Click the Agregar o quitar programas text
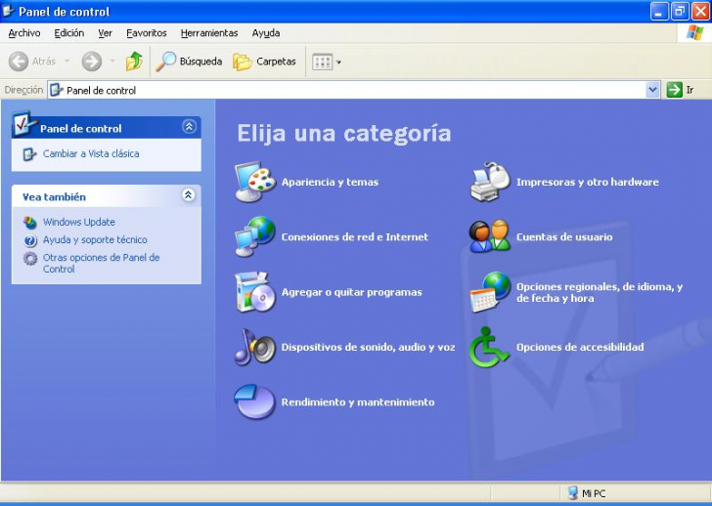Screen dimensions: 712x506 point(351,292)
